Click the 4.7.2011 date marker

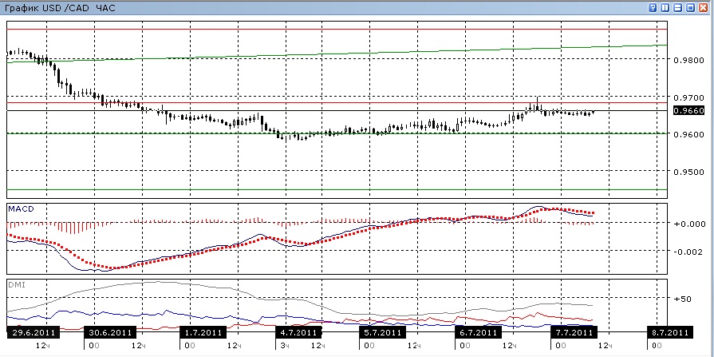coord(298,332)
